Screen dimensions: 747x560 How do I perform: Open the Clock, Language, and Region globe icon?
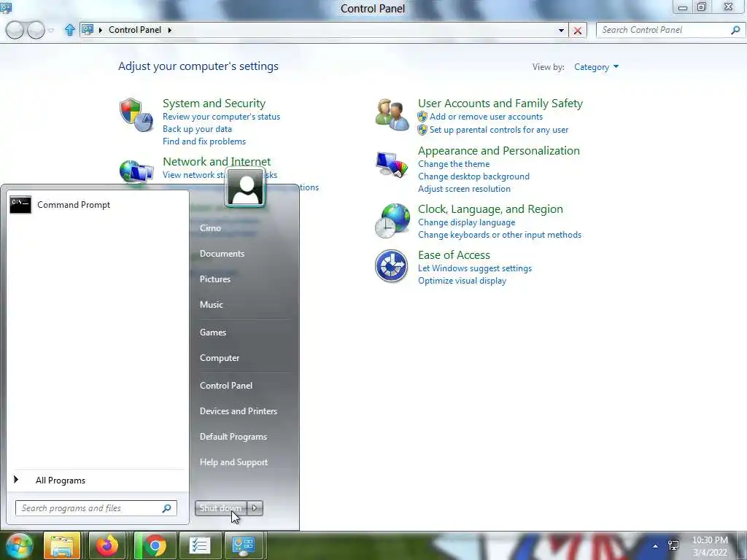[392, 220]
